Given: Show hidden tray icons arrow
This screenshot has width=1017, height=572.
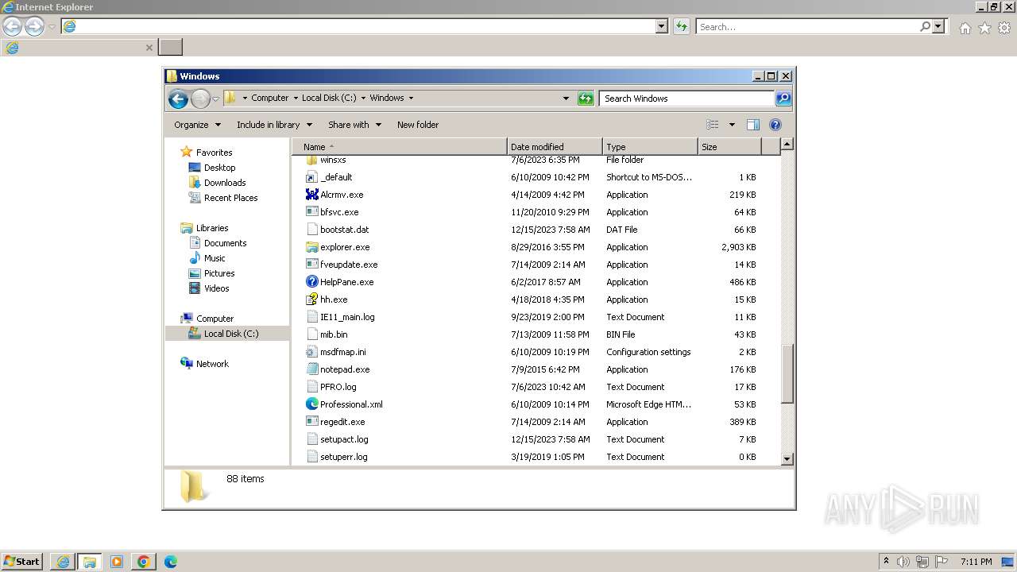Looking at the screenshot, I should click(x=886, y=562).
